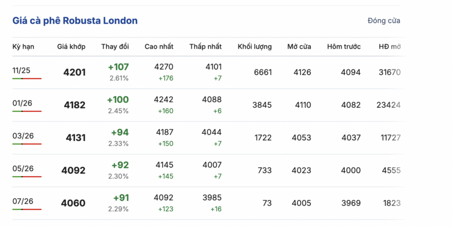Select the Thay đổi column header
Viewport: 453px width, 227px height.
(x=115, y=46)
